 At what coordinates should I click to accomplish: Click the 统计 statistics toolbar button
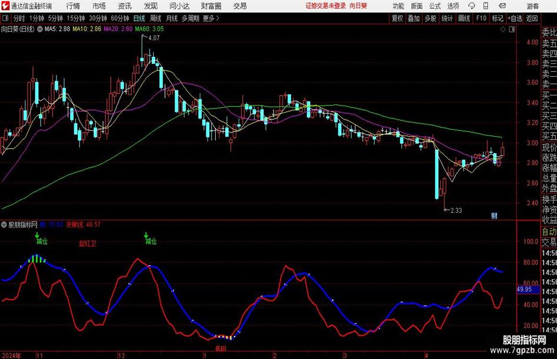(x=447, y=18)
